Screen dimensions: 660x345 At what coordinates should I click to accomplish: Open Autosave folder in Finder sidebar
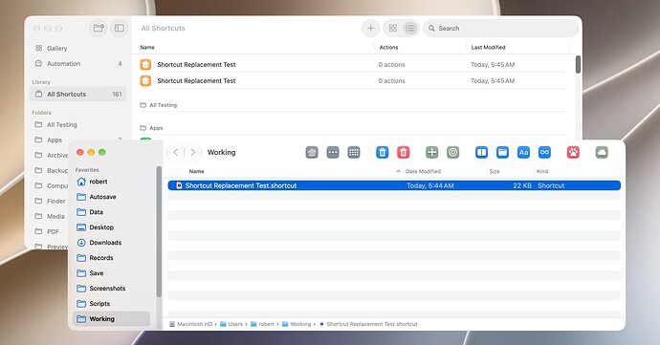pos(111,197)
